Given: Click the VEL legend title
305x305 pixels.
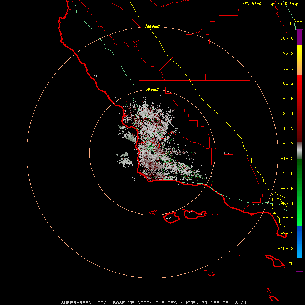Looking at the screenshot, I should (x=298, y=20).
